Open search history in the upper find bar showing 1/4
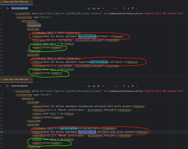Viewport: 188px width, 149px height. click(7, 9)
